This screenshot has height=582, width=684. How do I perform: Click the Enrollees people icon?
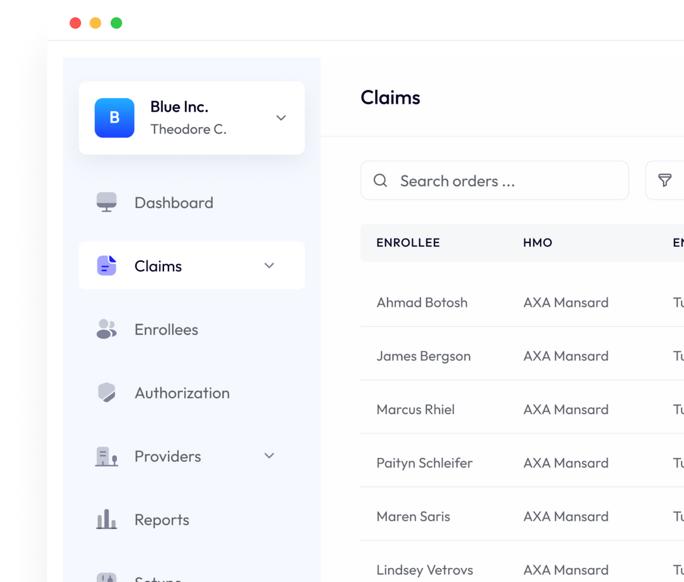pyautogui.click(x=106, y=329)
